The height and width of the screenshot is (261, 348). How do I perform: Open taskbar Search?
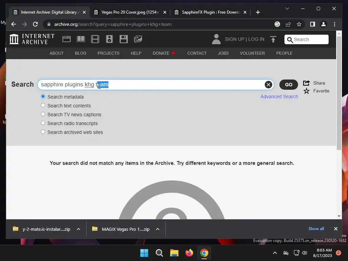click(159, 253)
